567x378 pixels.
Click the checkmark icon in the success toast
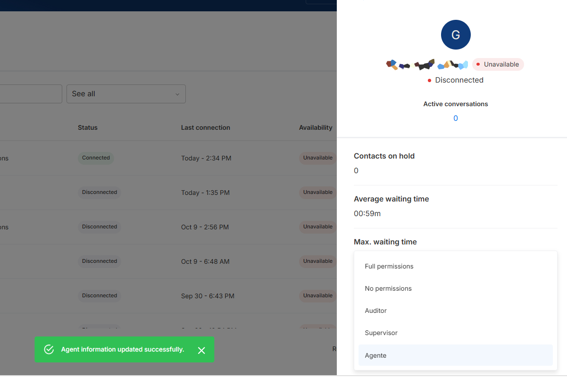(49, 350)
